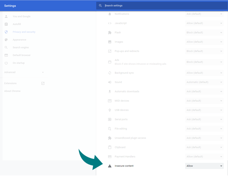Click the Extensions external link icon

43,83
